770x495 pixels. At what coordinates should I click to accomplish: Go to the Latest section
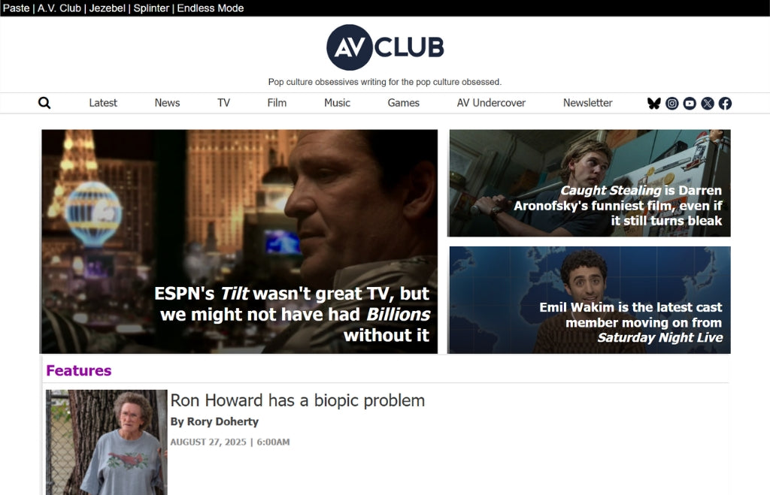(x=103, y=103)
